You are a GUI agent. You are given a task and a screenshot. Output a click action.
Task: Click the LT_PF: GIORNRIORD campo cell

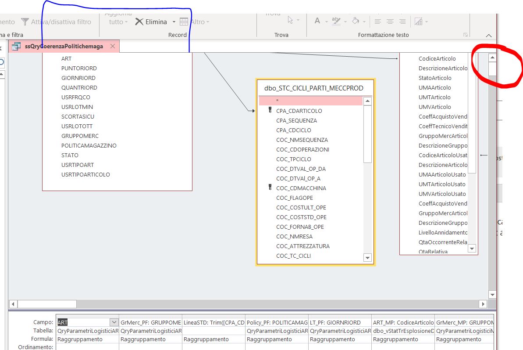340,322
